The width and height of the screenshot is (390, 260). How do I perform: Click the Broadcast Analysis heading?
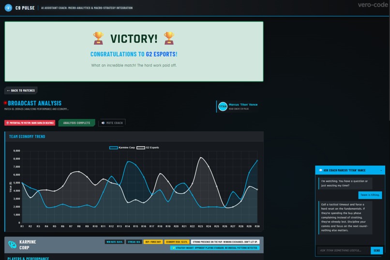pyautogui.click(x=34, y=103)
